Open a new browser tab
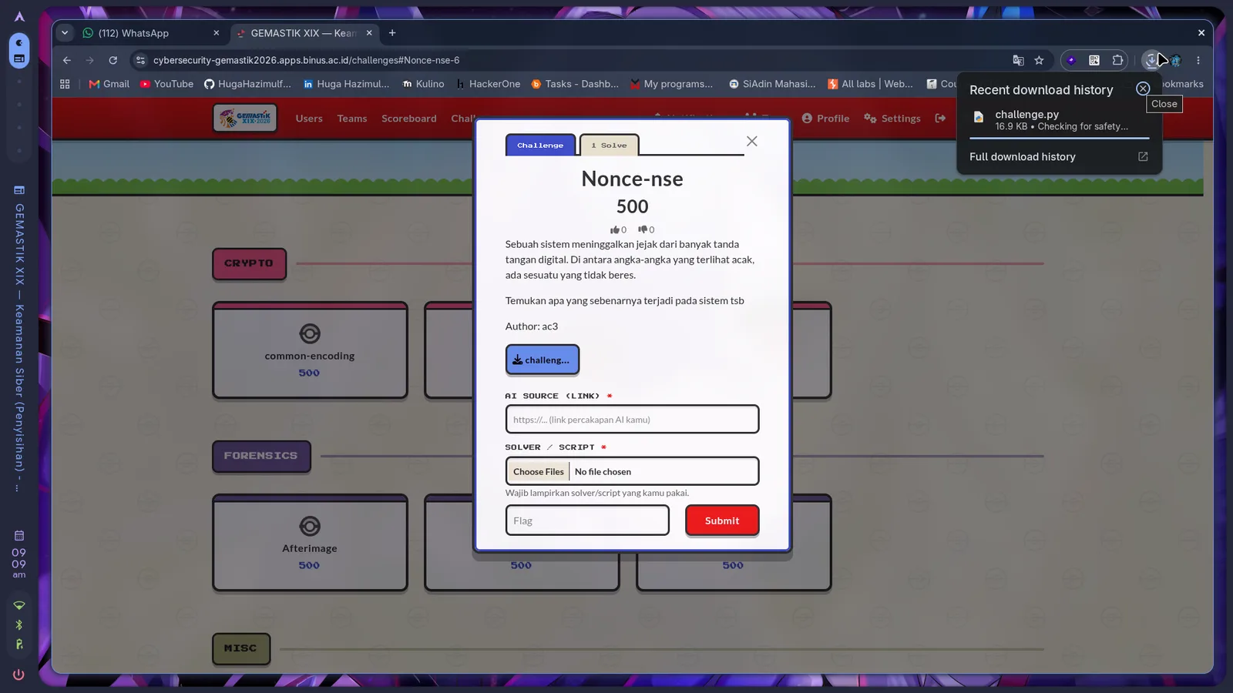Image resolution: width=1233 pixels, height=693 pixels. click(392, 32)
